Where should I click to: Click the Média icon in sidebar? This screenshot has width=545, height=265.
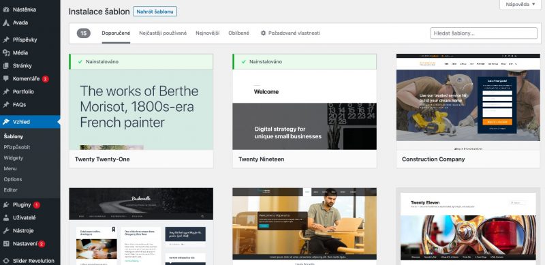point(6,52)
